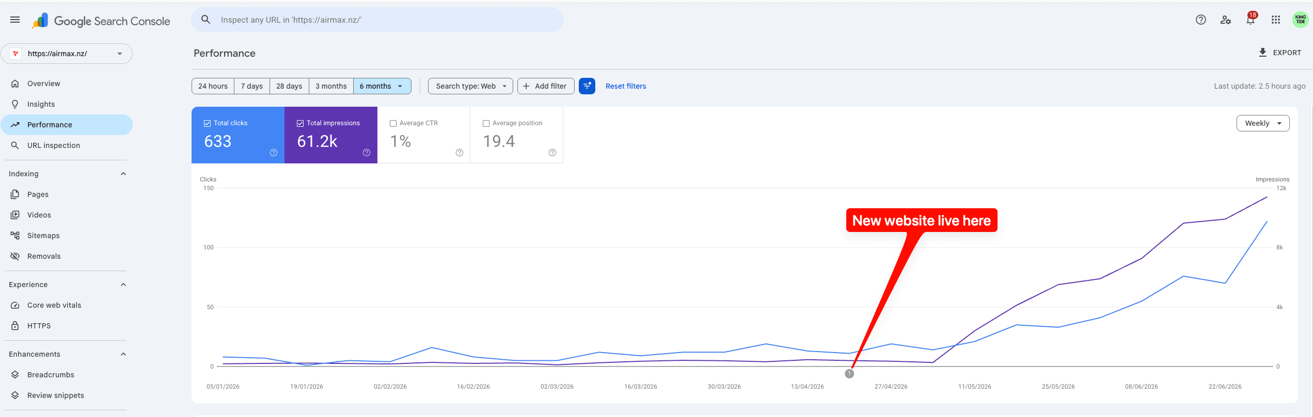1313x417 pixels.
Task: Click the blue filter sparkle icon
Action: click(x=587, y=86)
